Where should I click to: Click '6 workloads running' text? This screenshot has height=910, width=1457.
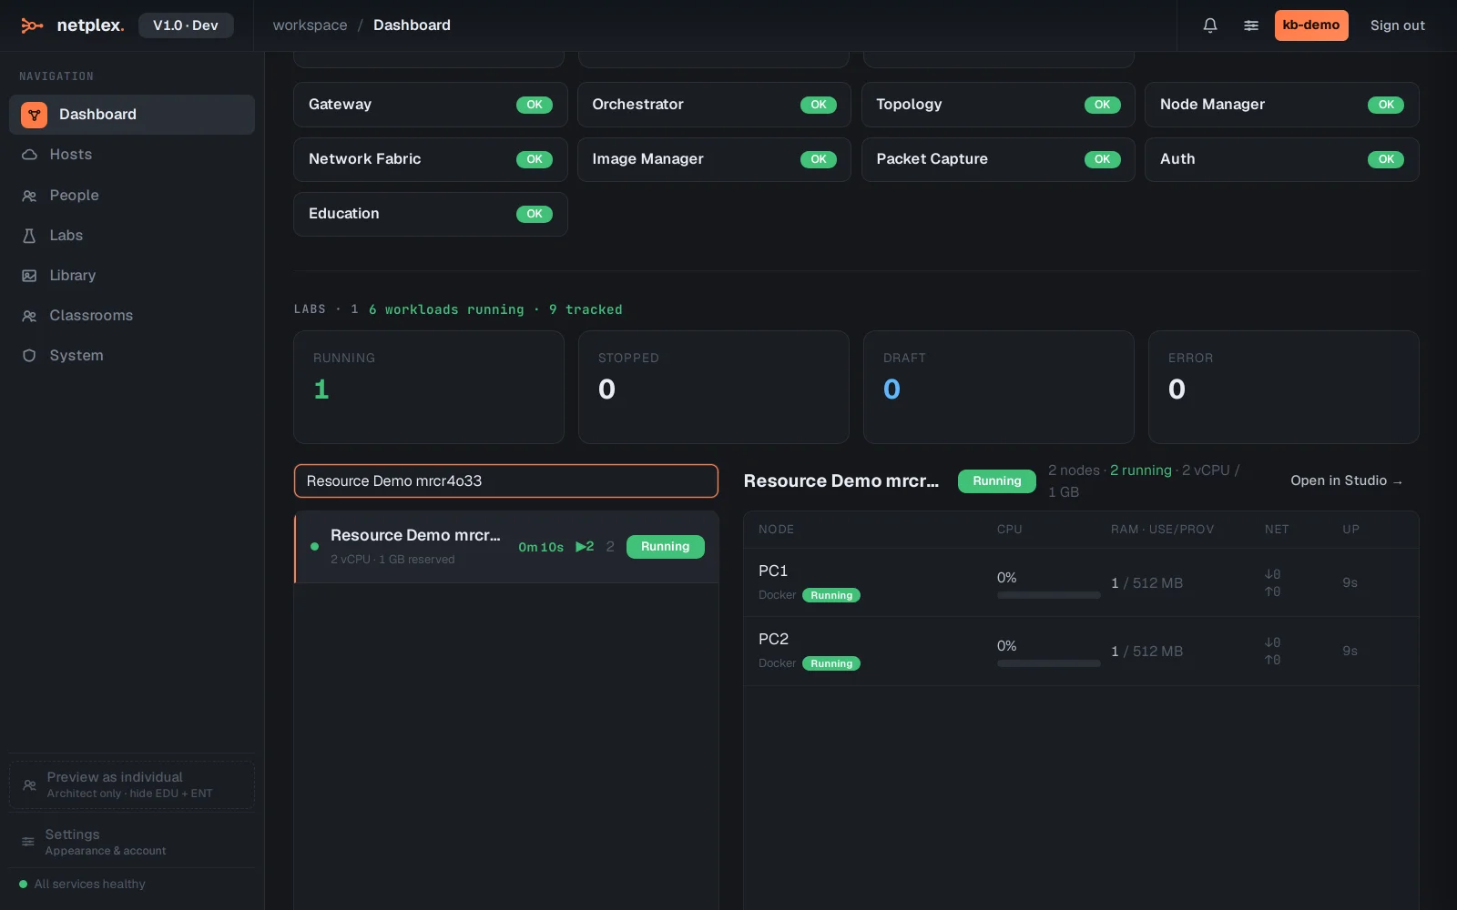click(x=446, y=309)
